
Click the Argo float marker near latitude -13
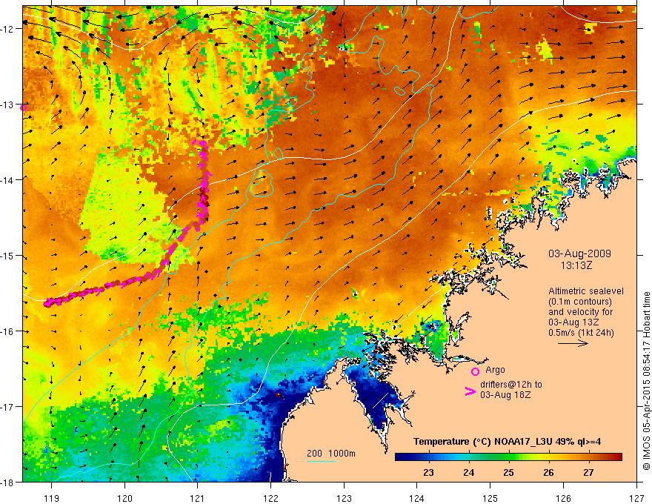pos(23,107)
